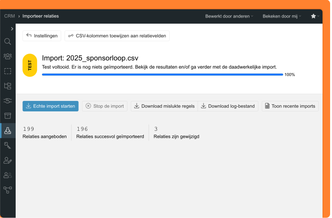Go to CRM breadcrumb
Image resolution: width=332 pixels, height=218 pixels.
pyautogui.click(x=9, y=16)
